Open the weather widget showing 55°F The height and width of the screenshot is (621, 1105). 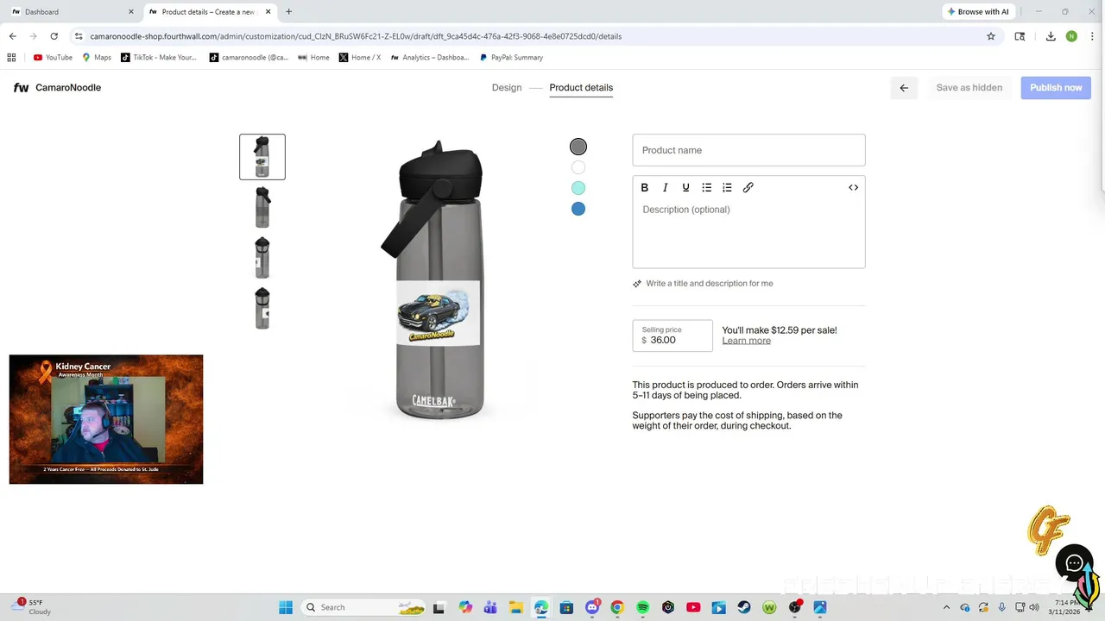pyautogui.click(x=33, y=607)
